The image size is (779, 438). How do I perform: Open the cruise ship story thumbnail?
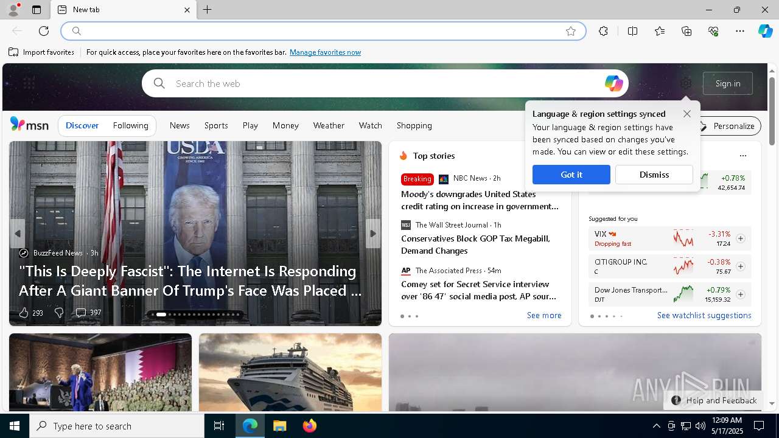point(290,372)
